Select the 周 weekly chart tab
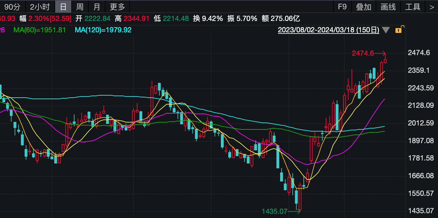The height and width of the screenshot is (218, 438). point(80,7)
